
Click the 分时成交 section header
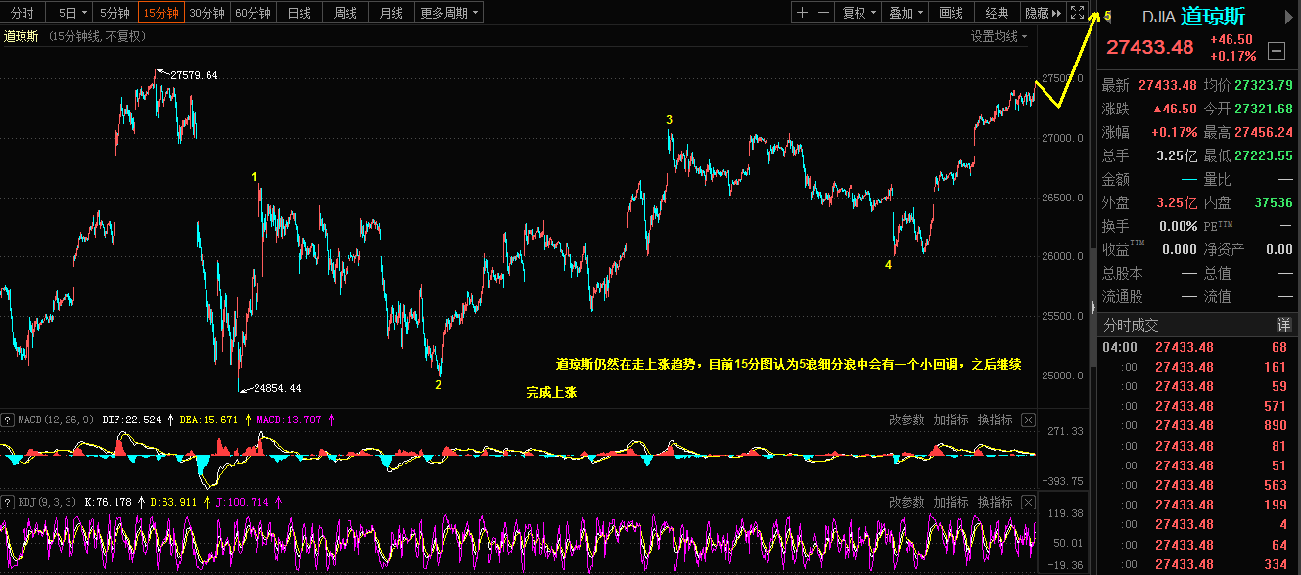pyautogui.click(x=1131, y=325)
